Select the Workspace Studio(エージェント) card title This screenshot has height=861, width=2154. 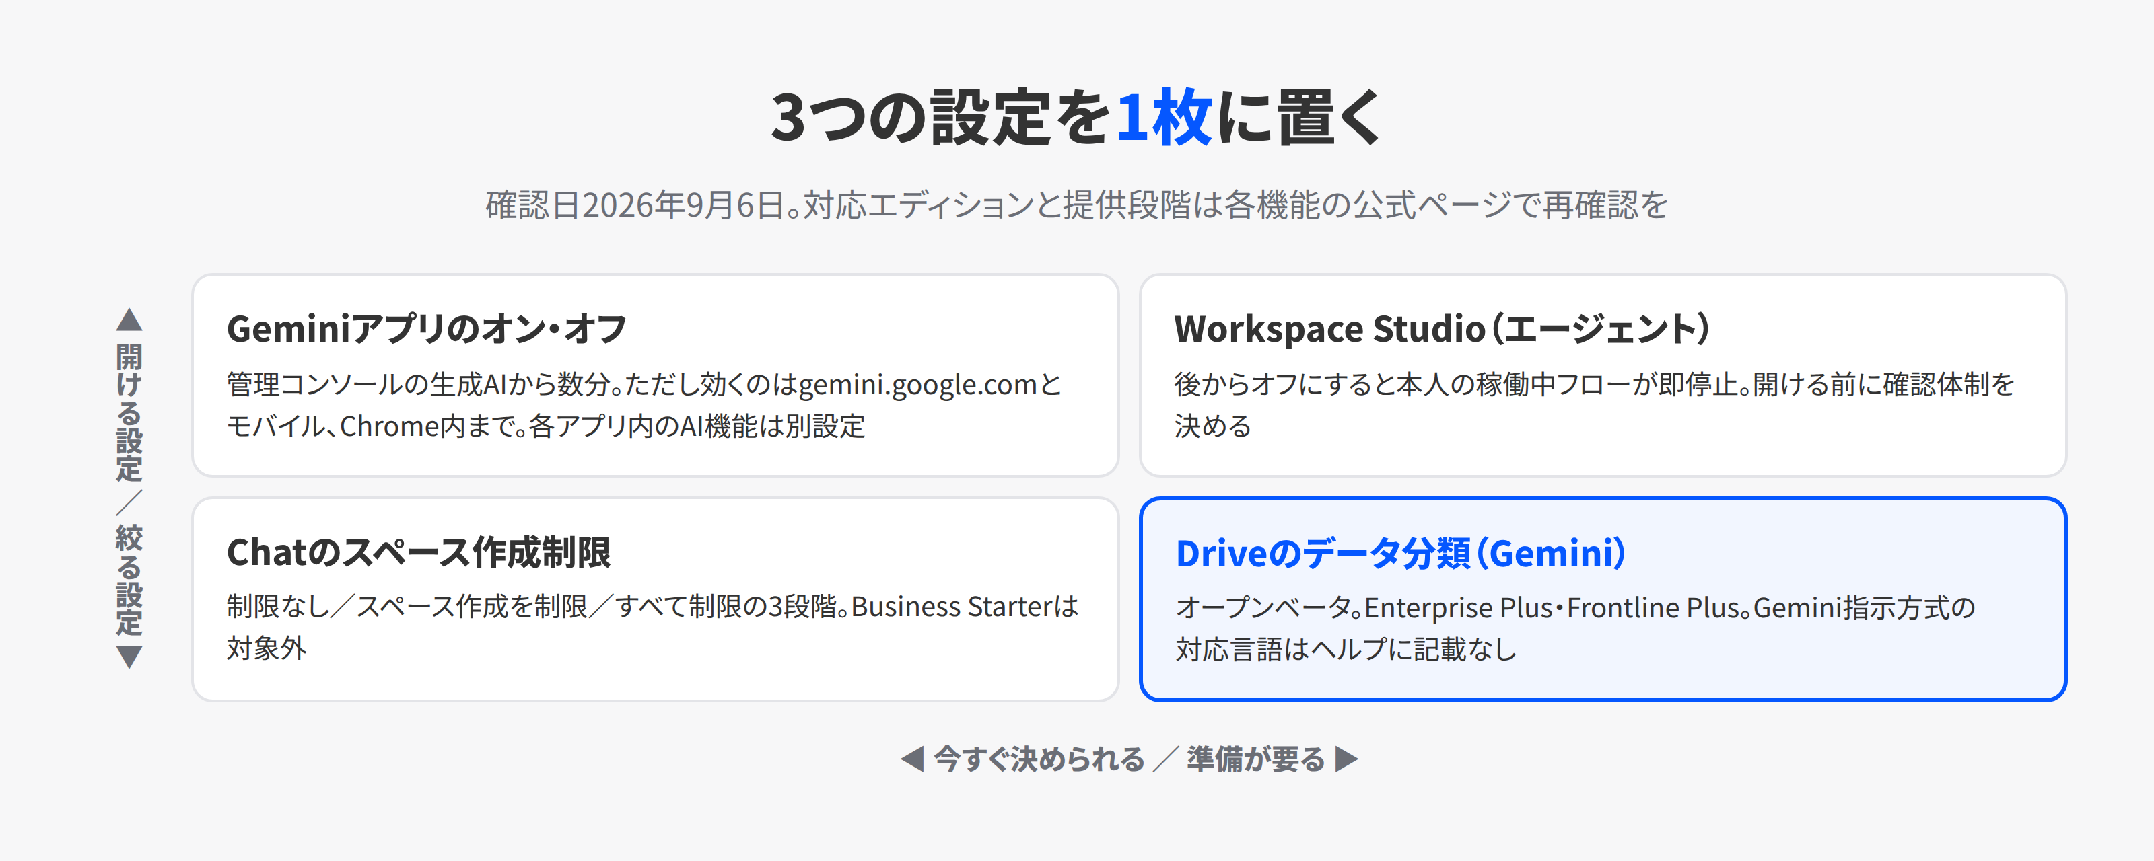[x=1442, y=328]
